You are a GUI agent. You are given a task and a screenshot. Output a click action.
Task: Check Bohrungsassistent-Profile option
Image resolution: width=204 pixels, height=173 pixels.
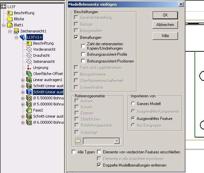click(x=83, y=54)
